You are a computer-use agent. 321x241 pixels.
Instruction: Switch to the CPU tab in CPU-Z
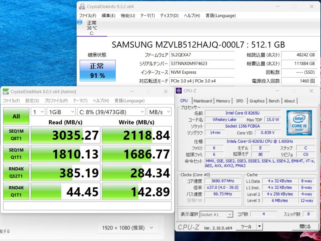click(x=184, y=101)
